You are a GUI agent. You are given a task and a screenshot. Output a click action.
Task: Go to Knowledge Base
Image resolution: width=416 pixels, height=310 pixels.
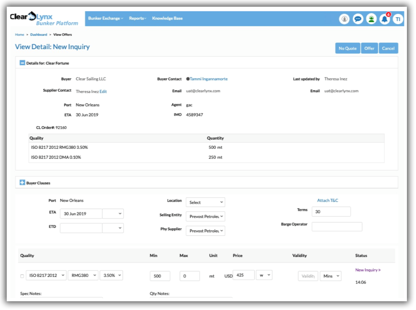[x=167, y=18]
